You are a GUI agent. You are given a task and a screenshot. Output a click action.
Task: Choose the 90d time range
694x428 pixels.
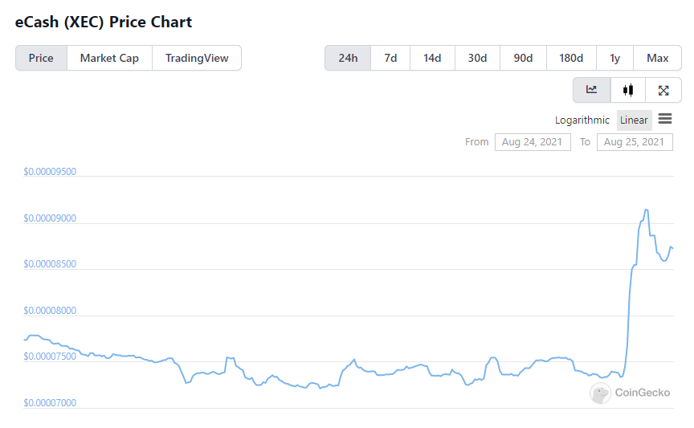click(x=523, y=58)
